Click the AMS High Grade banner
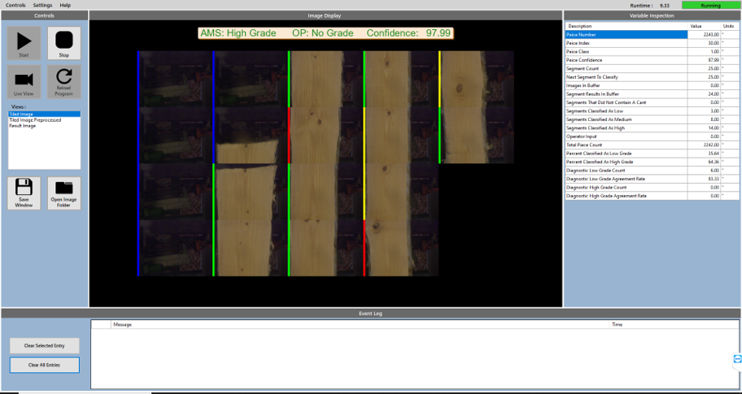Image resolution: width=742 pixels, height=394 pixels. tap(325, 33)
